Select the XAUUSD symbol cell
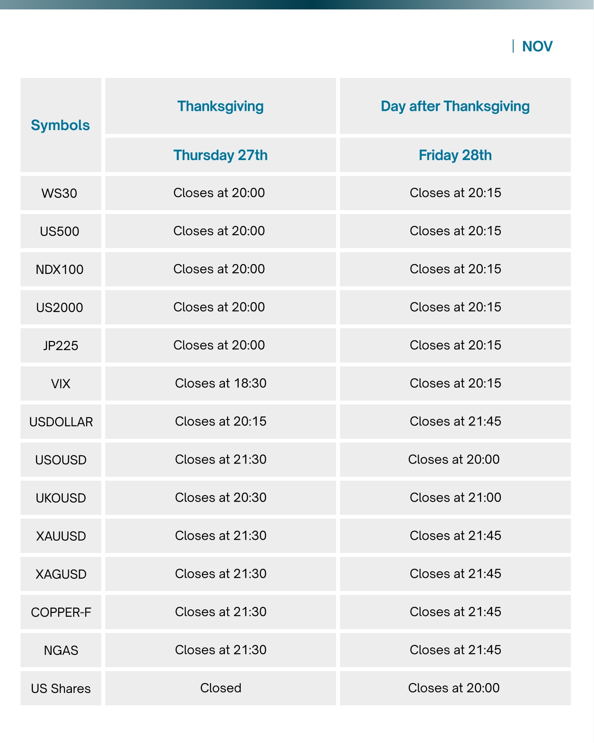The width and height of the screenshot is (594, 743). pyautogui.click(x=61, y=536)
